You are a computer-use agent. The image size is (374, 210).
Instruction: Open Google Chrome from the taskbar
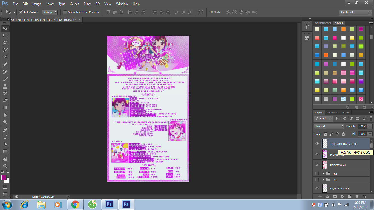tap(75, 205)
